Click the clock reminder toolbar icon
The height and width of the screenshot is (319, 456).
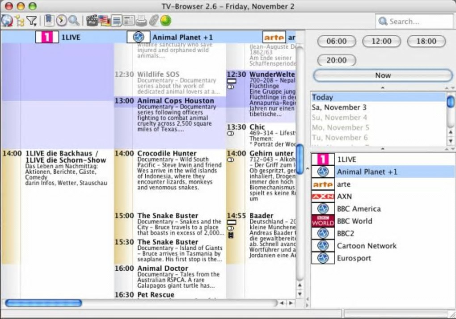click(x=61, y=21)
